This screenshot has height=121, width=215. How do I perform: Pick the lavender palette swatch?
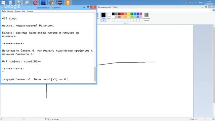(x=141, y=17)
